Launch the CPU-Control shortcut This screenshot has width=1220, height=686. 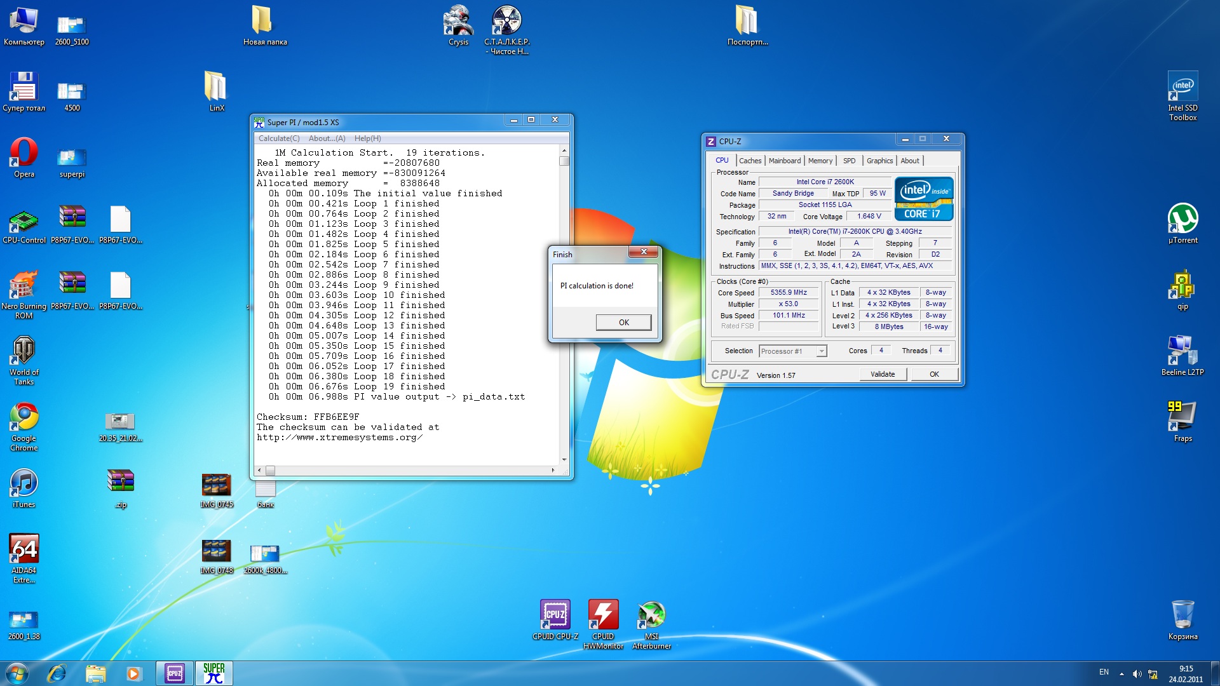pyautogui.click(x=24, y=225)
